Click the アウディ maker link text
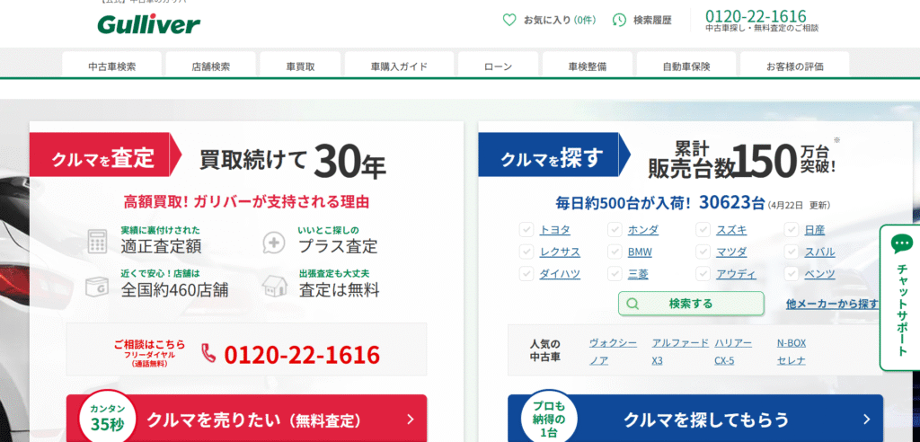The image size is (920, 442). 736,274
